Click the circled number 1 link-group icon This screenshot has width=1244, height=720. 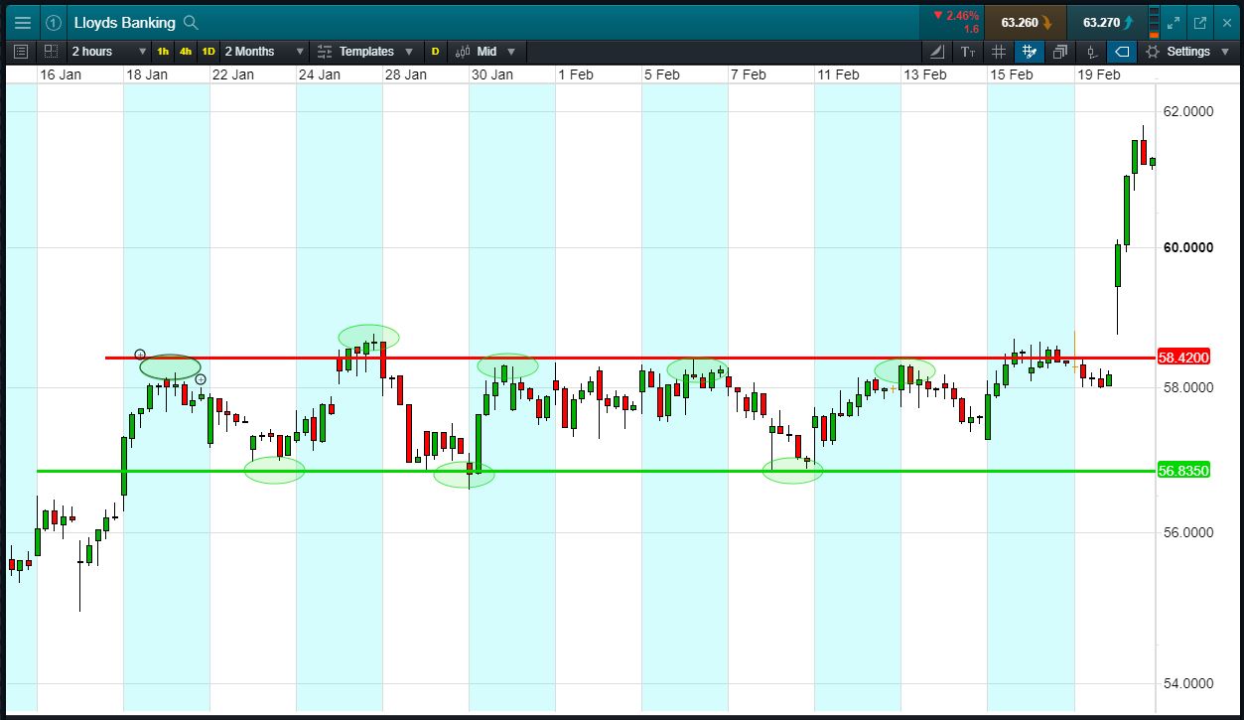tap(54, 22)
